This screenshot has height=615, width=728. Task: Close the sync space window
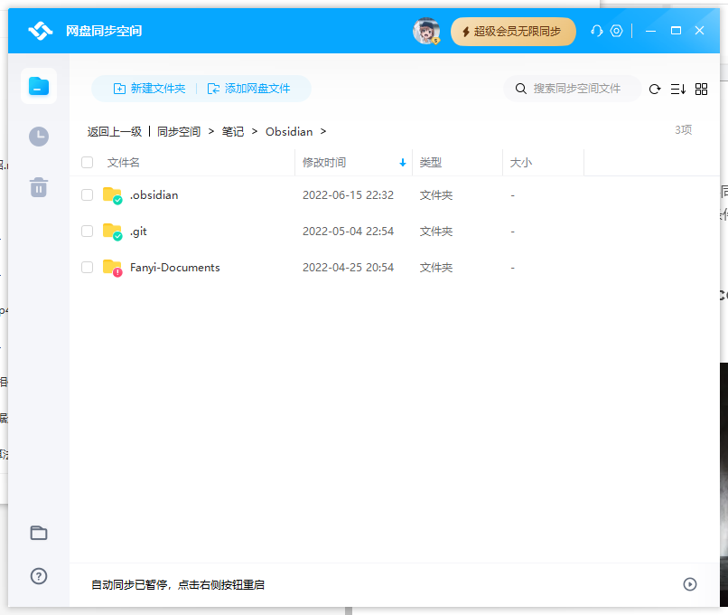(x=700, y=31)
